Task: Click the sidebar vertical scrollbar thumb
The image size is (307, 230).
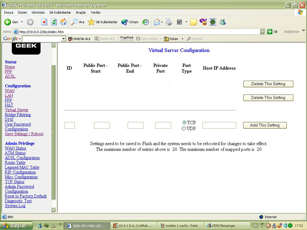Action: click(x=53, y=132)
